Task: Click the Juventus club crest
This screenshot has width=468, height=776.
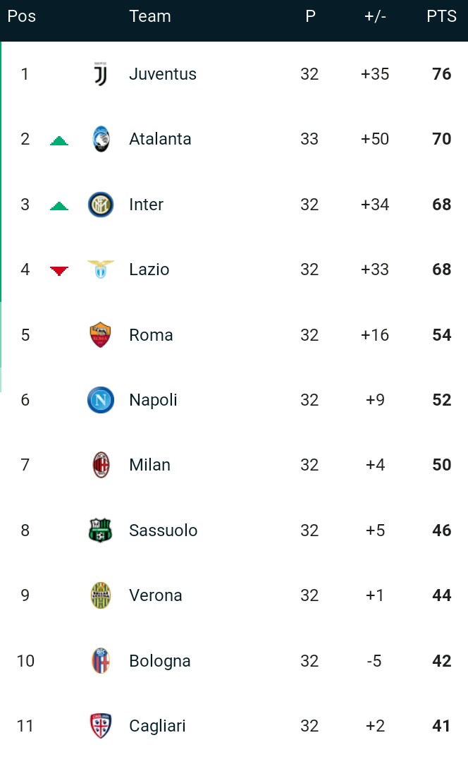Action: coord(101,74)
